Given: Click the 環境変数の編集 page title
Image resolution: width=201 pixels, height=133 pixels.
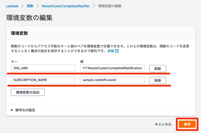Looking at the screenshot, I should click(29, 18).
